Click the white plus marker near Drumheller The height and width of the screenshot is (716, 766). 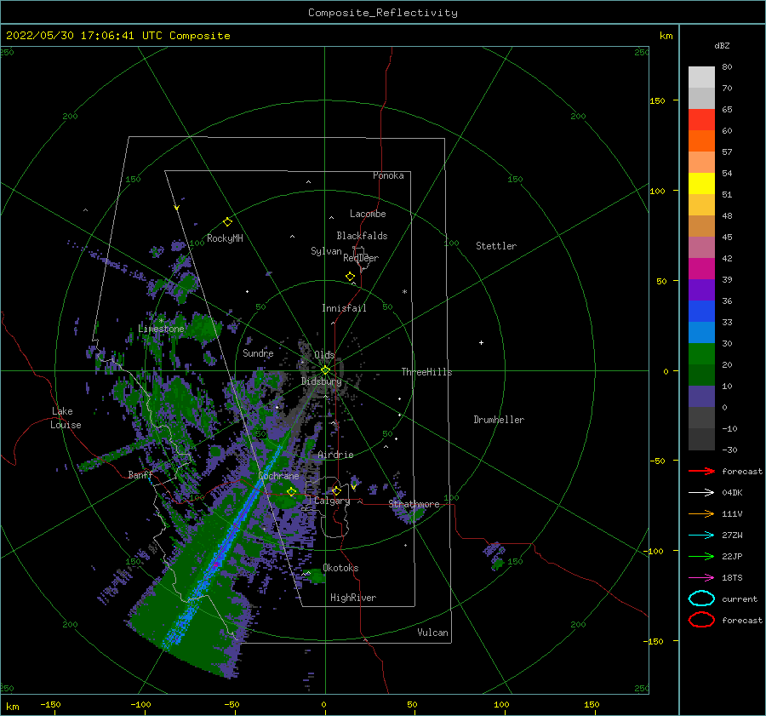(x=481, y=342)
